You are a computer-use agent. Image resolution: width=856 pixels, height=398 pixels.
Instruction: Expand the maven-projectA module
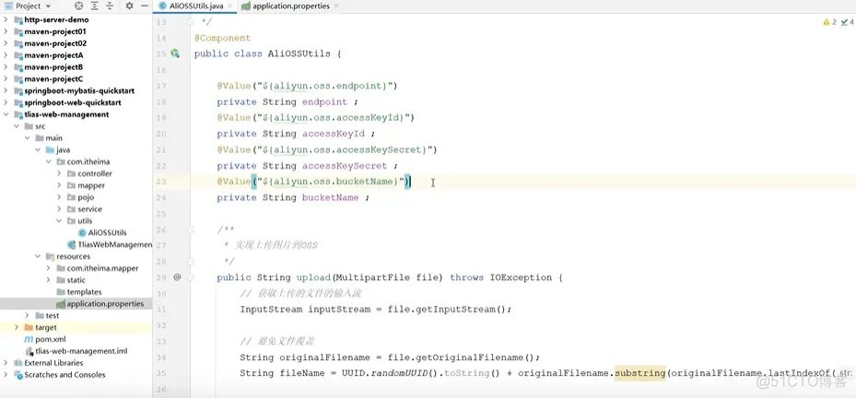coord(6,55)
